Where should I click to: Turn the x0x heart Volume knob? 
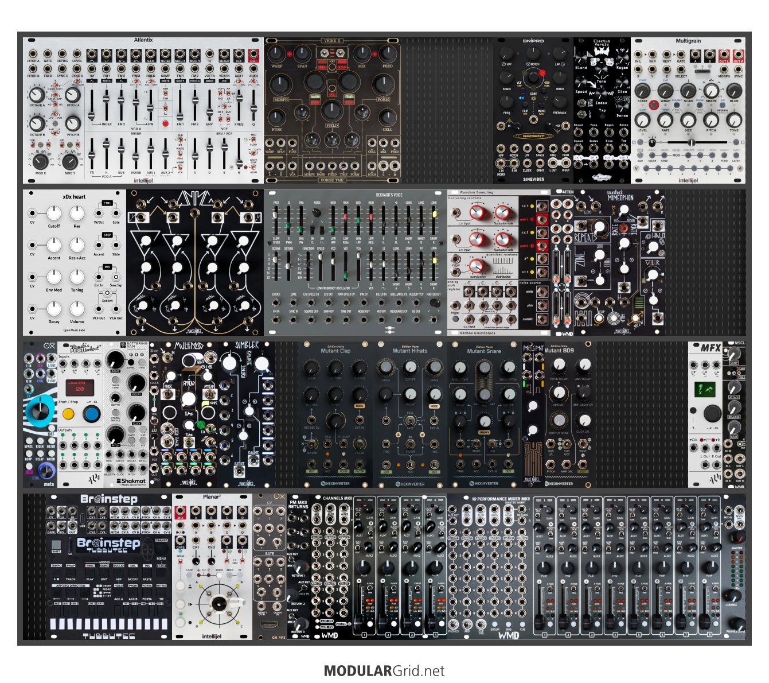click(77, 309)
